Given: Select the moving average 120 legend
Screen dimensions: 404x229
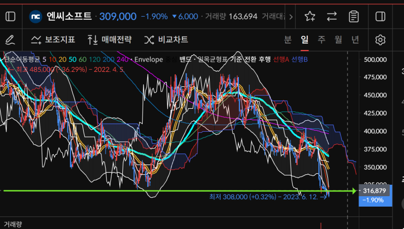Looking at the screenshot, I should [x=95, y=59].
